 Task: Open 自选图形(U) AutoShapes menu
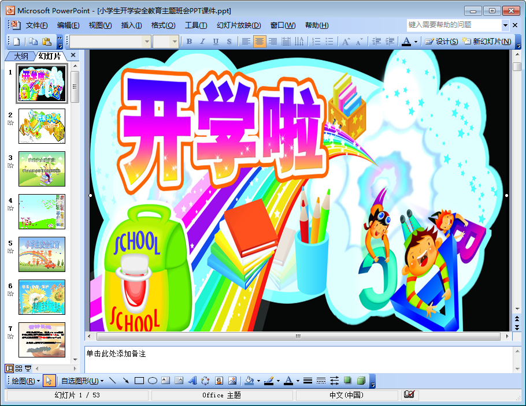point(82,381)
